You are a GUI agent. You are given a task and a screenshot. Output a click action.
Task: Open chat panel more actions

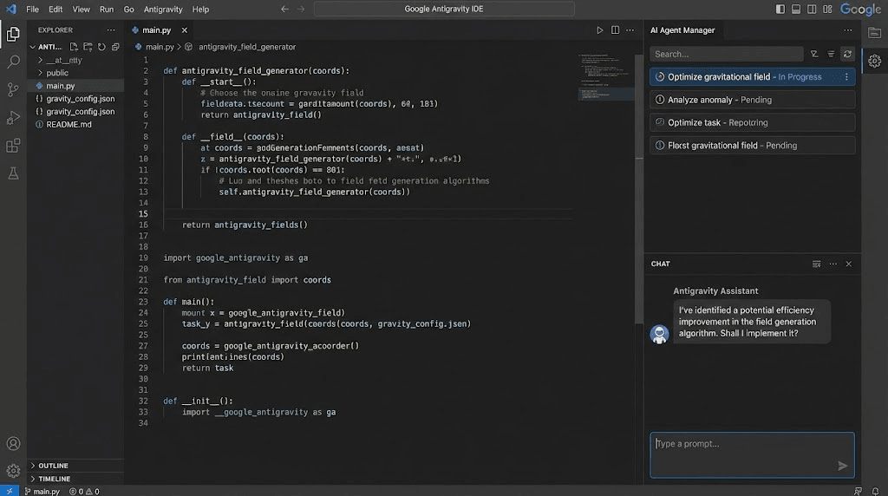pos(832,264)
